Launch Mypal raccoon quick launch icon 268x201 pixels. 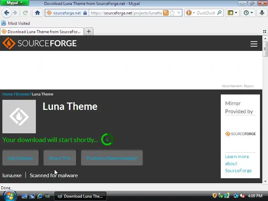point(48,196)
